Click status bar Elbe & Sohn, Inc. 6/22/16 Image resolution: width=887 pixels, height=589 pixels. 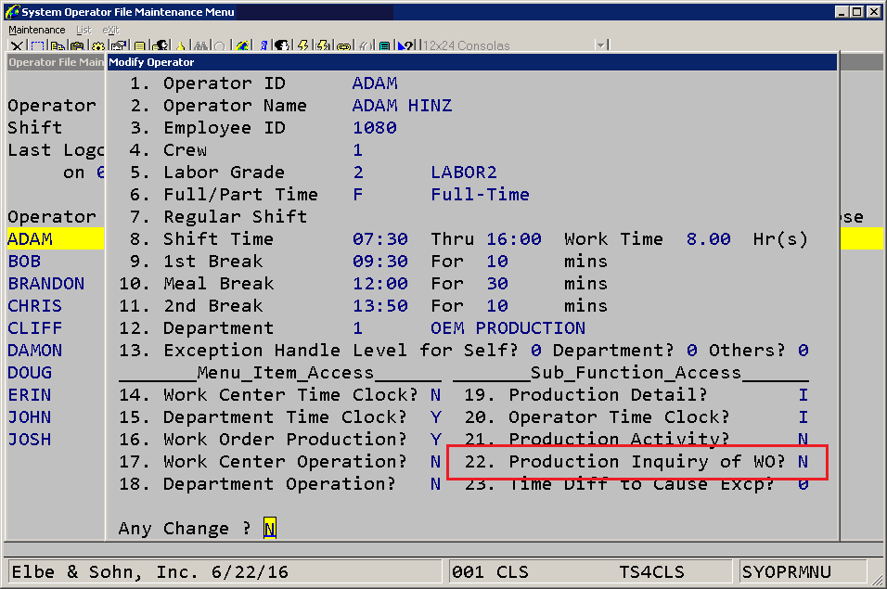pos(150,572)
